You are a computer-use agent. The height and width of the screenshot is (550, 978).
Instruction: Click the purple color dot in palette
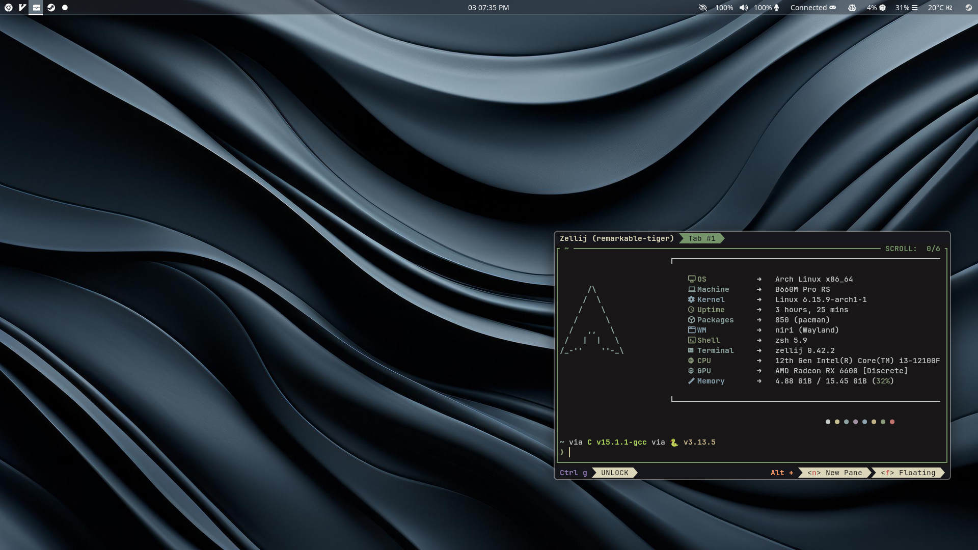click(855, 422)
